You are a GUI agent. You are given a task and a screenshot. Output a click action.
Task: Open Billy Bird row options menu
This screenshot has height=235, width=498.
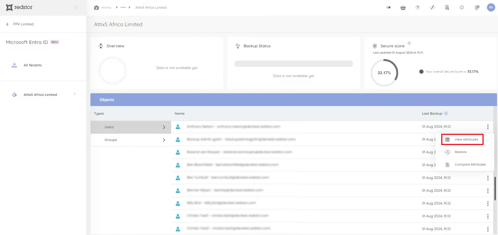pyautogui.click(x=488, y=203)
